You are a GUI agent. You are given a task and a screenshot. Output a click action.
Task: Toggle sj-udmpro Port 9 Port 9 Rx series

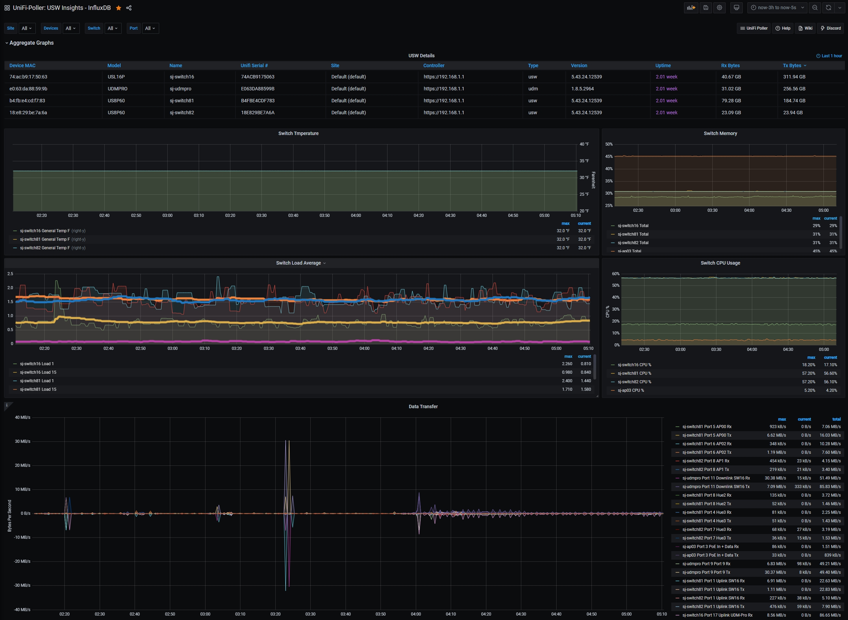[x=706, y=564]
